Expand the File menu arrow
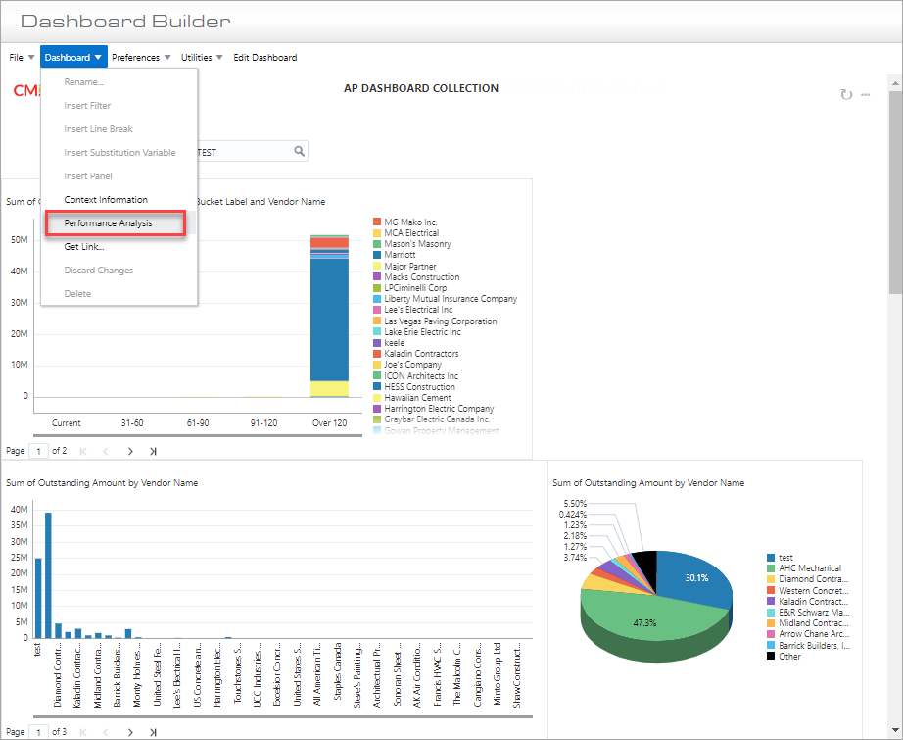Image resolution: width=903 pixels, height=740 pixels. 31,58
